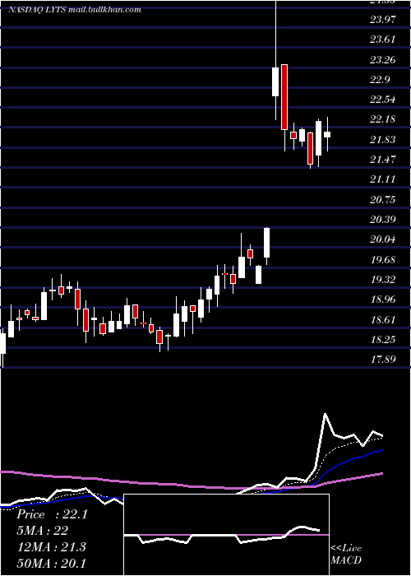Click the 21.47 price axis label
The image size is (411, 576).
pos(383,159)
